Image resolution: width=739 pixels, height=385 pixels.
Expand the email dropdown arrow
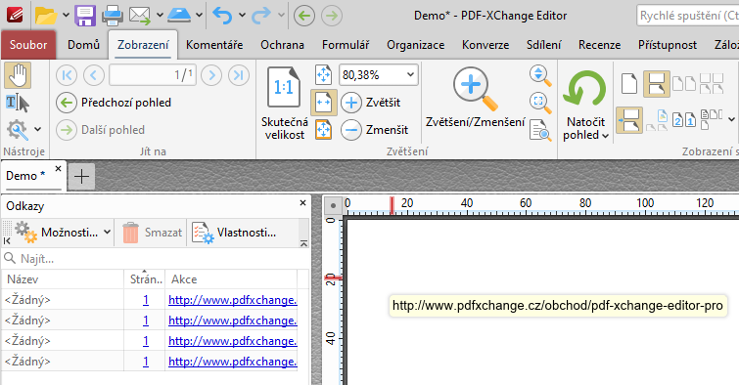[160, 16]
